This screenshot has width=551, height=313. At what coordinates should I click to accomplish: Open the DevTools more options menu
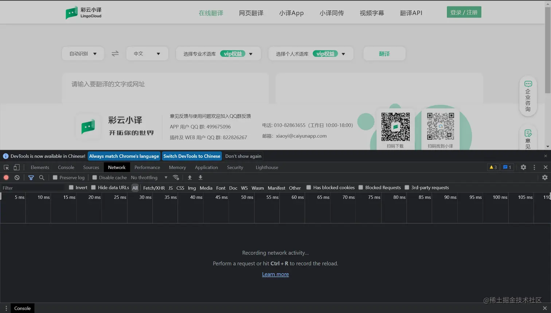(x=534, y=167)
